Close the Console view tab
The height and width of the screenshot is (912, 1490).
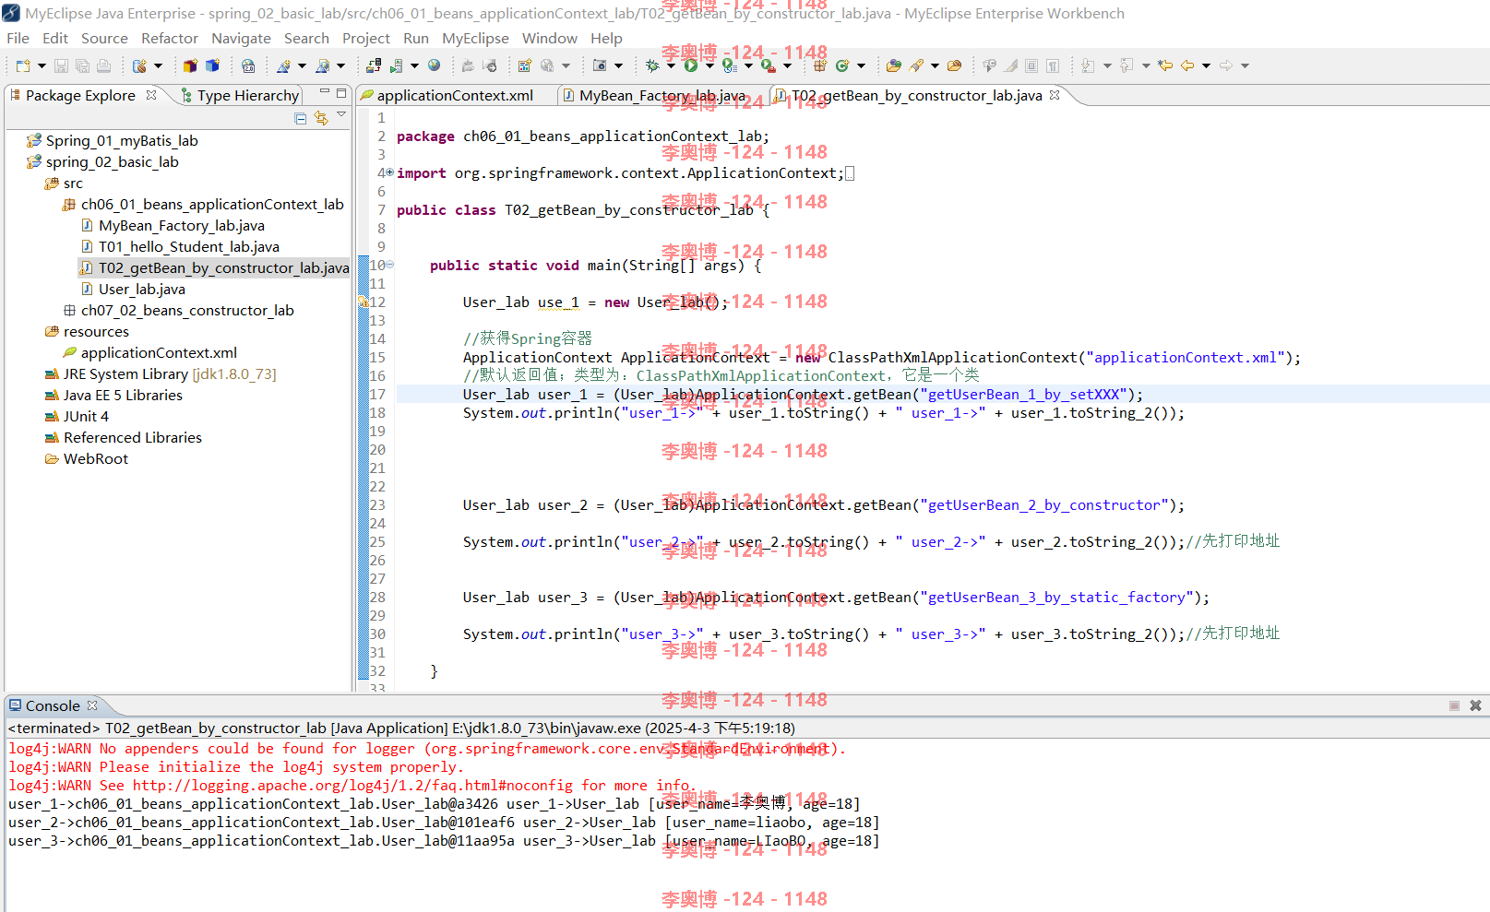tap(92, 705)
